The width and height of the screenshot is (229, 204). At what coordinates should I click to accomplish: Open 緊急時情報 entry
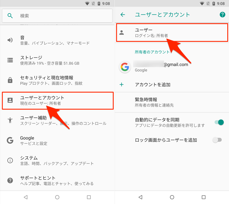(172, 102)
